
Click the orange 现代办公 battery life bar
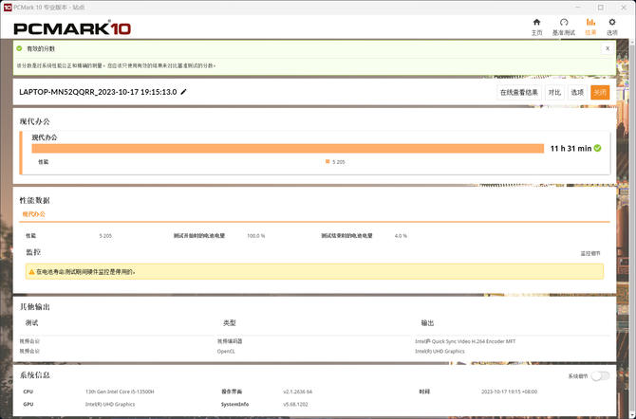click(x=288, y=148)
